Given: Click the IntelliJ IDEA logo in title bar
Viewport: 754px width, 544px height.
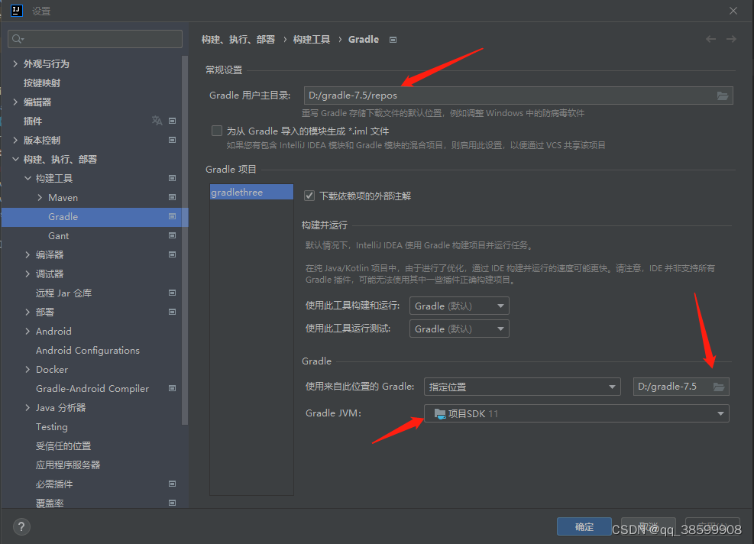Looking at the screenshot, I should click(x=16, y=10).
